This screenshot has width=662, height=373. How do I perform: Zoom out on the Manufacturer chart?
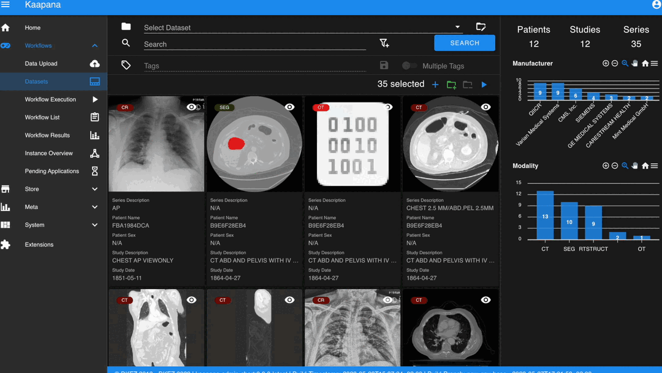615,63
